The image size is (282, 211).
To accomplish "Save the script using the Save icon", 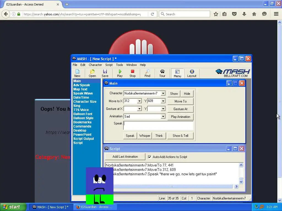I will coord(105,73).
